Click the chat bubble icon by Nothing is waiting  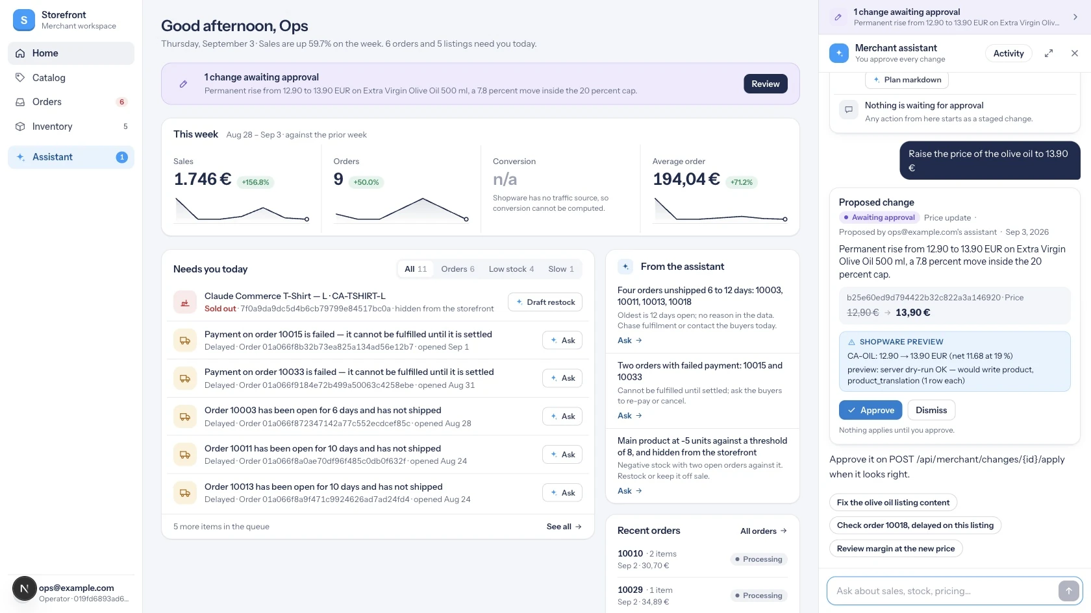click(849, 110)
